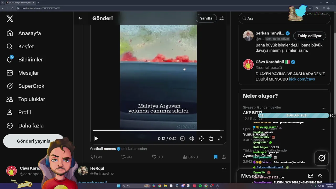Open Topluluklar in the sidebar
The height and width of the screenshot is (189, 336).
pyautogui.click(x=26, y=99)
